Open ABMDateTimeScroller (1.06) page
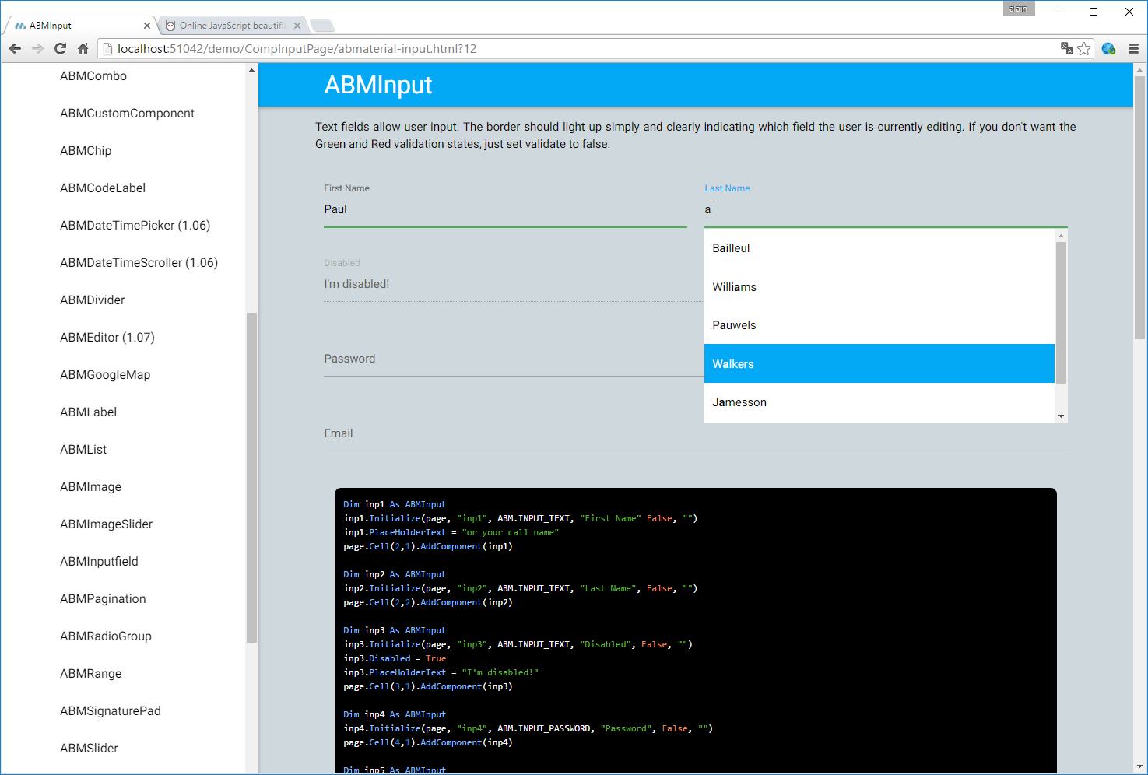The width and height of the screenshot is (1148, 775). 139,263
